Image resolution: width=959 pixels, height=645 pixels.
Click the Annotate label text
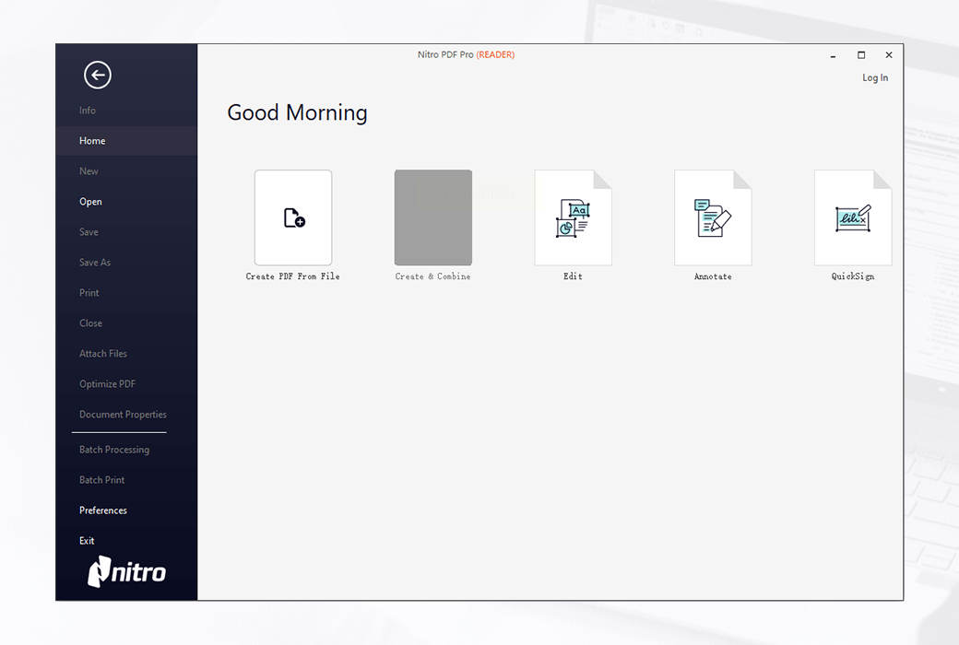point(713,276)
